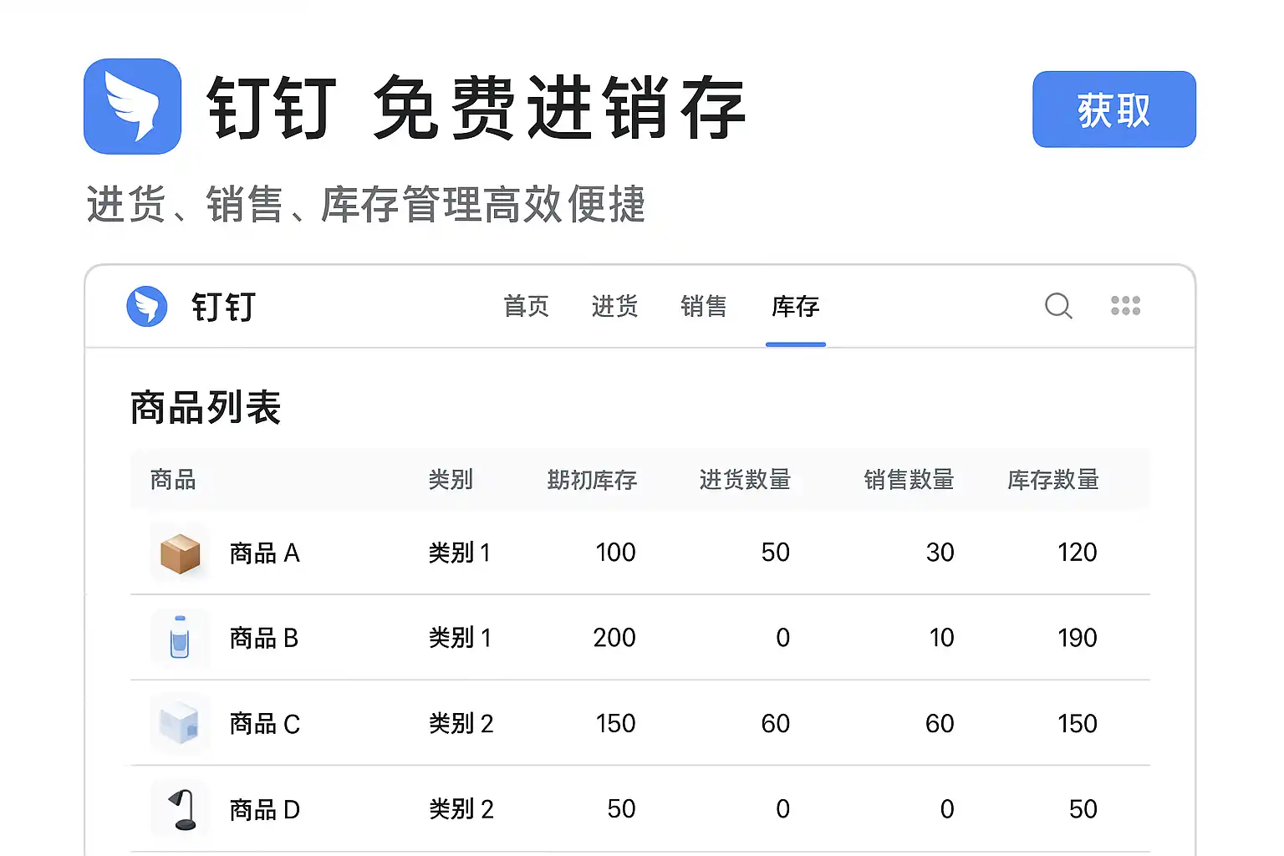Select the 商品 A name
1284x856 pixels.
tap(265, 553)
